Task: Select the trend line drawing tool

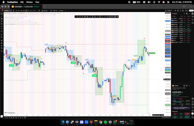Action: point(2,16)
